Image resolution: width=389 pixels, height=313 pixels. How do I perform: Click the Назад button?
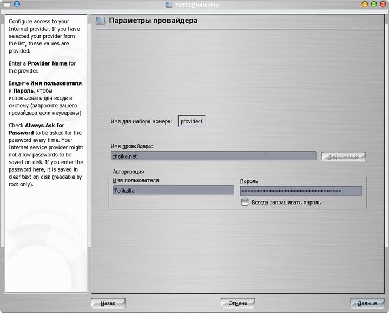click(x=108, y=303)
